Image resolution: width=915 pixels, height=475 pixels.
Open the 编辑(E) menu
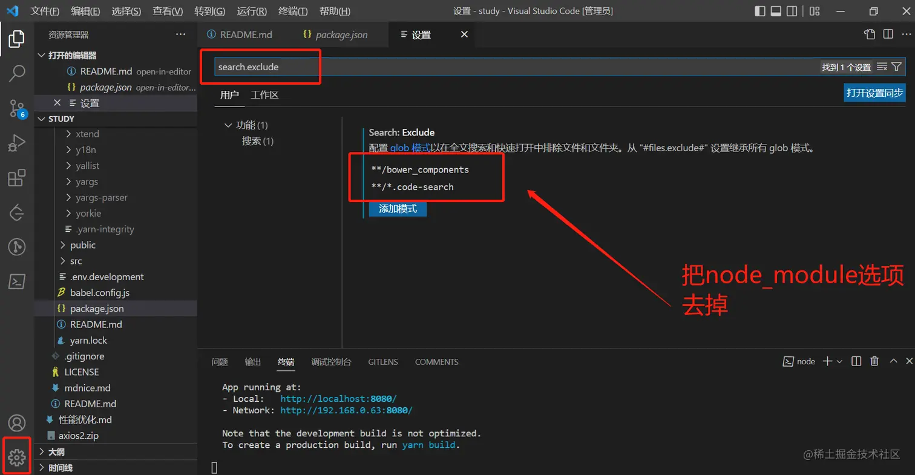coord(85,11)
